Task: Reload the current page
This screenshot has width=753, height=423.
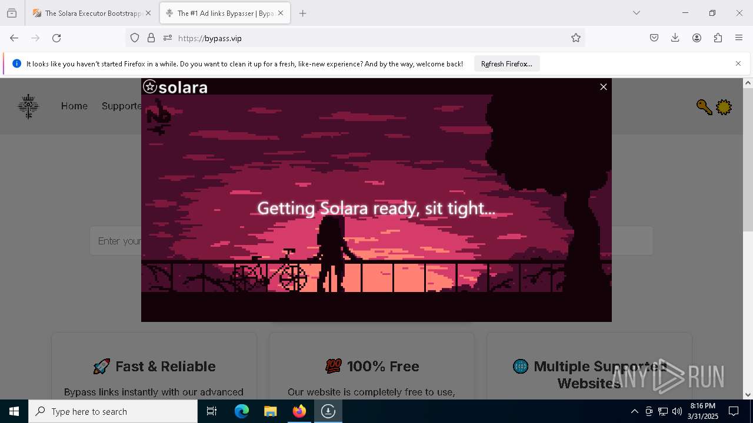Action: [56, 38]
